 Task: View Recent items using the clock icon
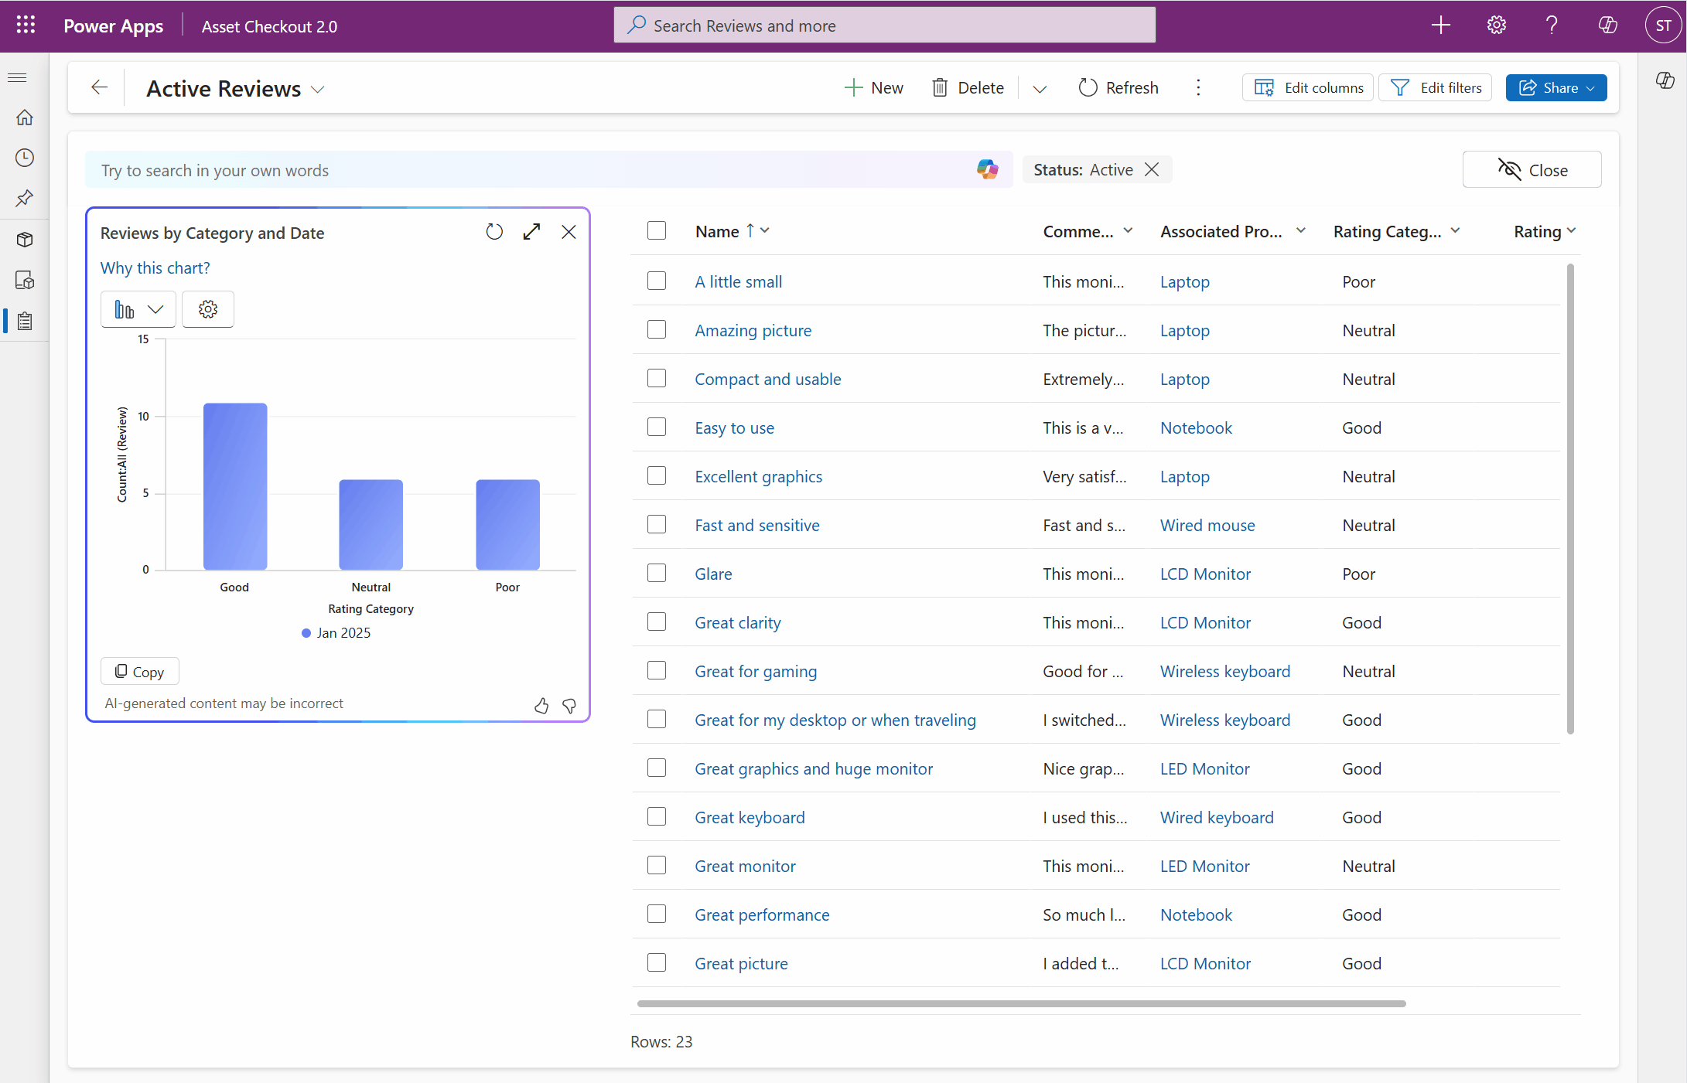click(x=24, y=157)
